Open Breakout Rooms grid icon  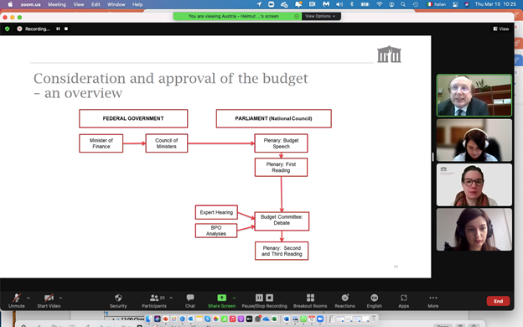(x=310, y=298)
